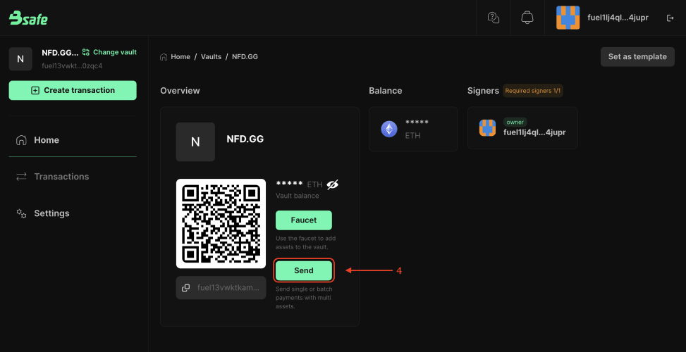
Task: Toggle vault balance visibility eye icon
Action: point(333,184)
